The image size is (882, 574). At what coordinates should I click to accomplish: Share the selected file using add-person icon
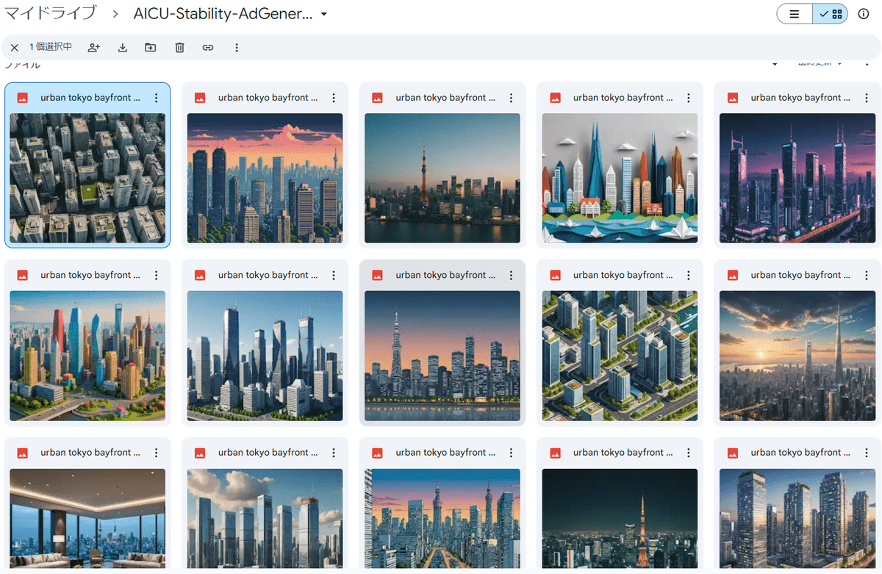coord(93,48)
